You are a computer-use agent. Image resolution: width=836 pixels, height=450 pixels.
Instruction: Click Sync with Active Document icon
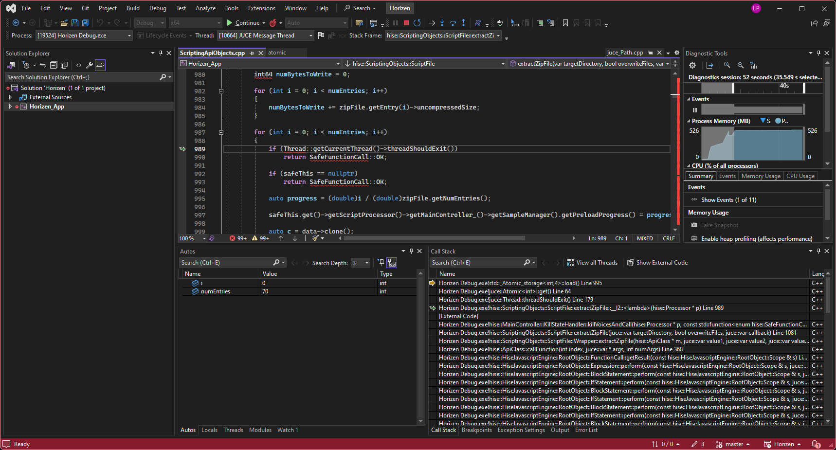point(43,65)
